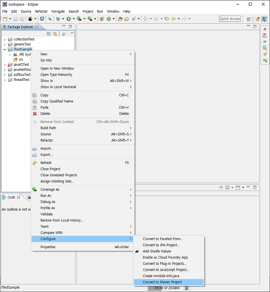This screenshot has width=270, height=292.
Task: Launch a new Java class wizard icon
Action: tap(109, 19)
